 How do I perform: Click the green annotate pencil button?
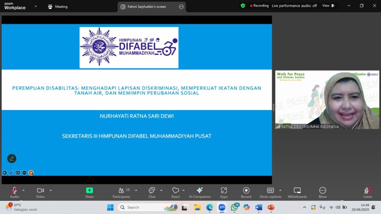pos(12,159)
